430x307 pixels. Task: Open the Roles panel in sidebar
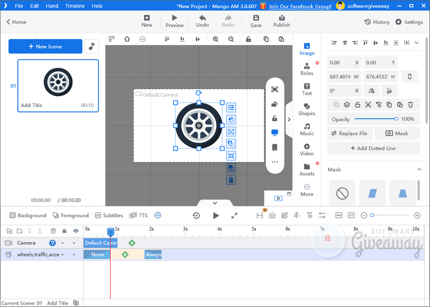click(x=307, y=69)
